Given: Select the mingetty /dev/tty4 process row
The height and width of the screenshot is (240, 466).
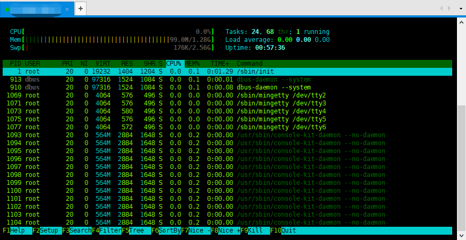Looking at the screenshot, I should [x=227, y=111].
